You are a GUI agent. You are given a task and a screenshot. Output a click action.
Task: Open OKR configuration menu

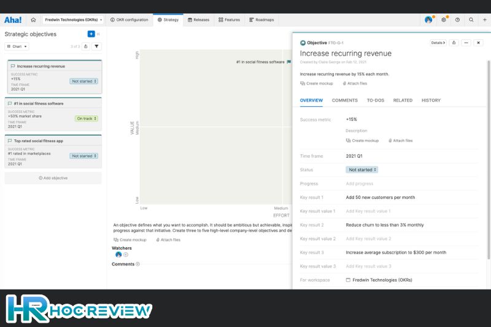point(129,20)
